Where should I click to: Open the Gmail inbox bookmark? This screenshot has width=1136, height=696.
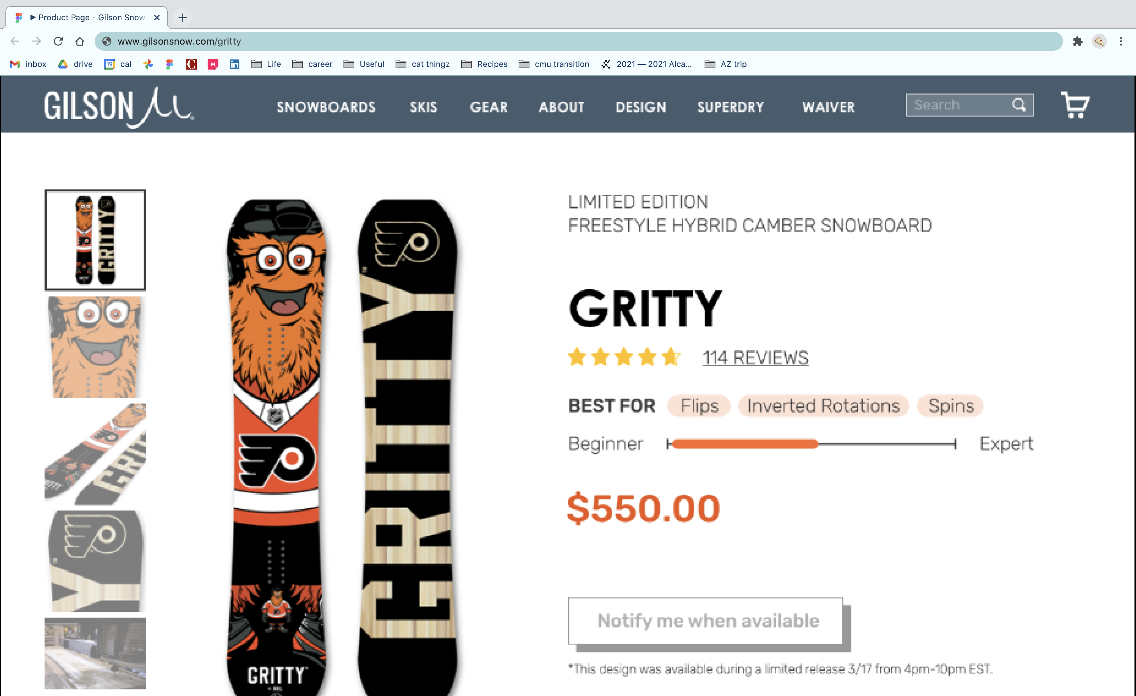pyautogui.click(x=28, y=64)
